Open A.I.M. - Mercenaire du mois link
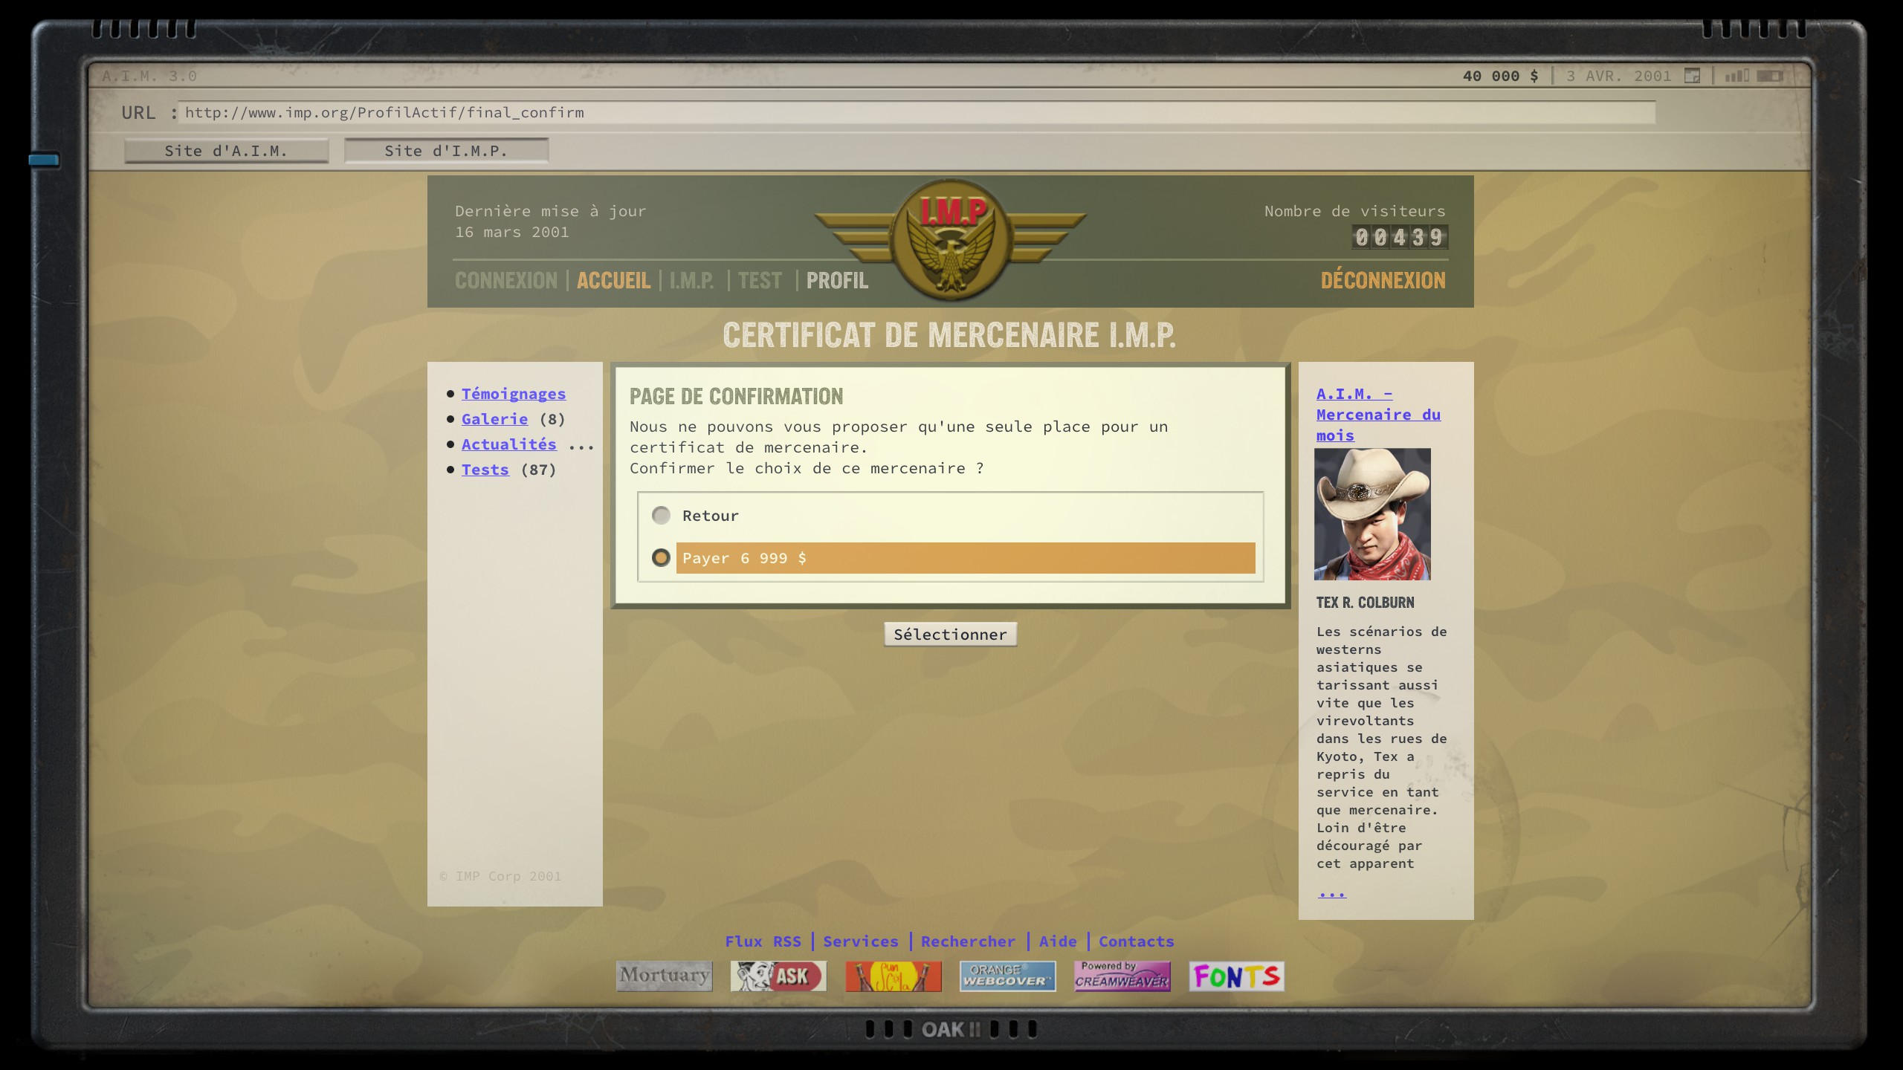The image size is (1903, 1070). 1378,415
